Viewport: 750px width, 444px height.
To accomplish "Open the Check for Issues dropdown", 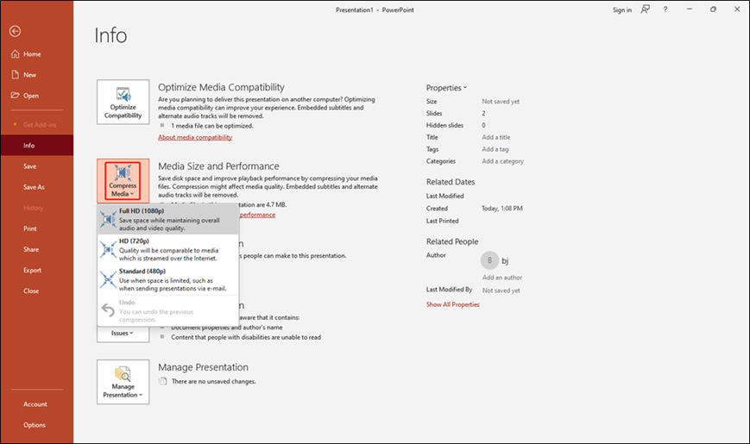I will (123, 333).
